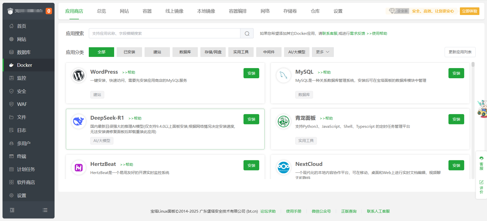Focus the 应用搜索 input field
487x221 pixels.
(164, 34)
